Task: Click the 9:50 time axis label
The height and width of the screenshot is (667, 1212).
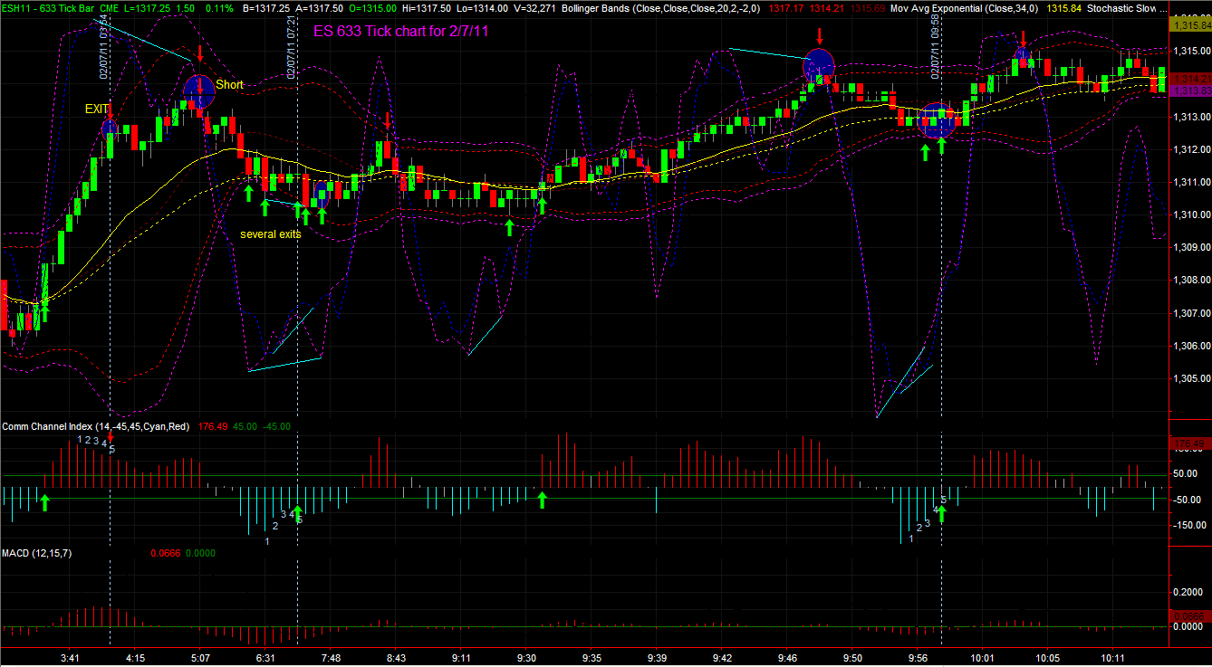Action: pos(852,658)
